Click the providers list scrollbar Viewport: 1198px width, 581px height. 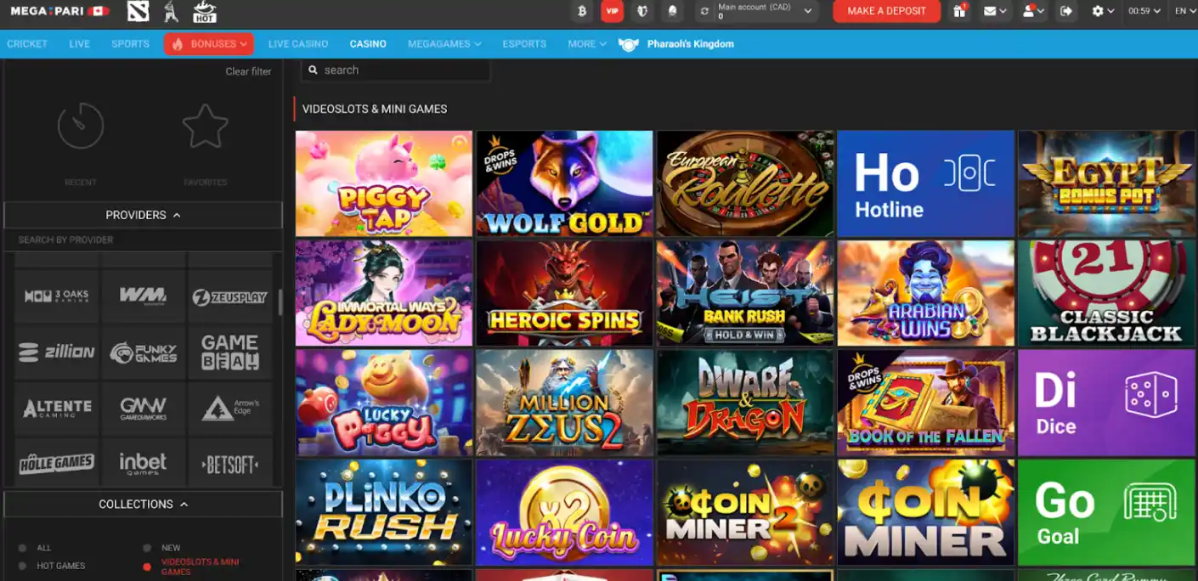click(280, 302)
